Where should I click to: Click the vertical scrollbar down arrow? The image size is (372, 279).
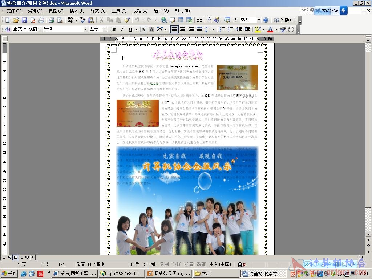tap(368, 234)
